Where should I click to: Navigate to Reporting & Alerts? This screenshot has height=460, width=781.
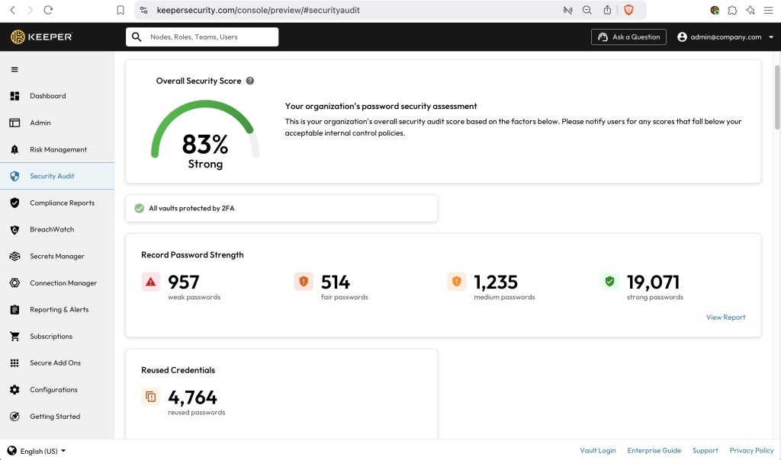click(59, 310)
